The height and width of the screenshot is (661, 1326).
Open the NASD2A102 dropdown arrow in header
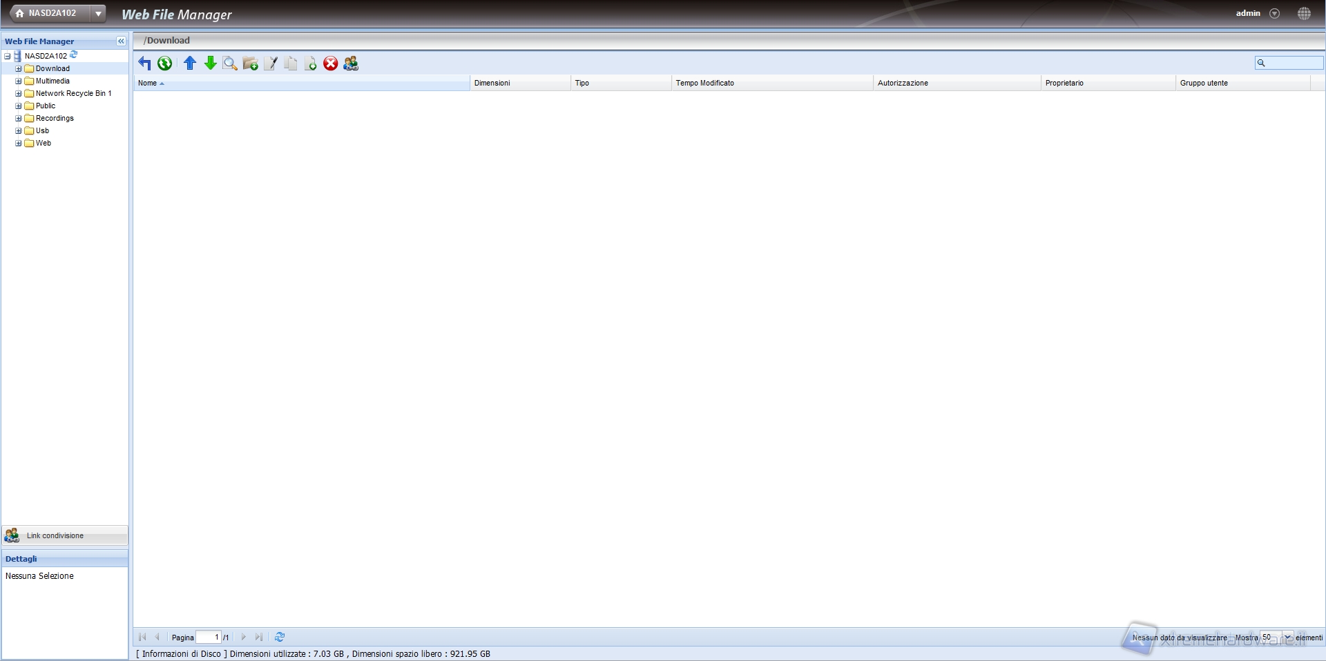click(99, 13)
